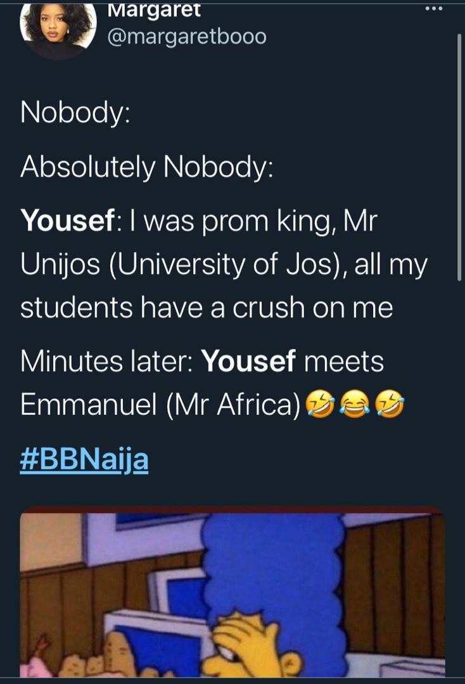Click the vertical scrollbar thumb
Screen dimensions: 465x684
tap(460, 155)
